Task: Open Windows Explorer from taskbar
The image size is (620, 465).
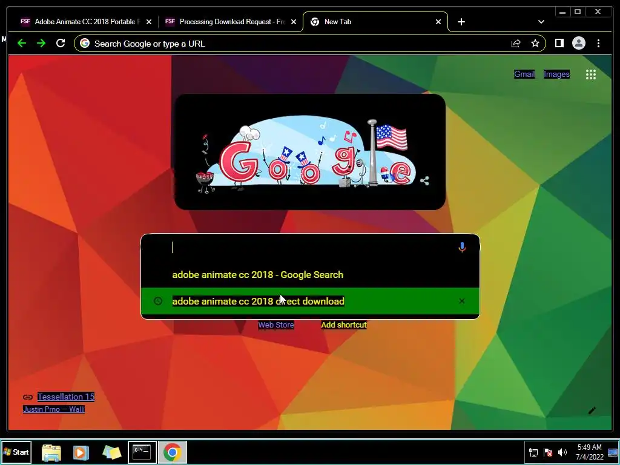Action: (x=51, y=452)
